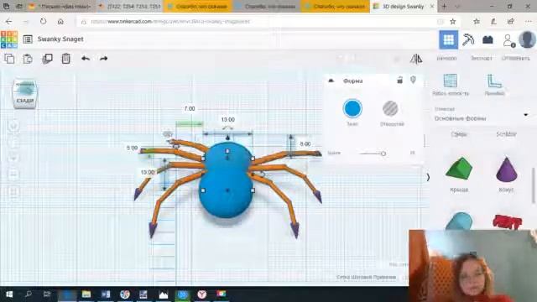Open the Bricks mode

coord(487,39)
